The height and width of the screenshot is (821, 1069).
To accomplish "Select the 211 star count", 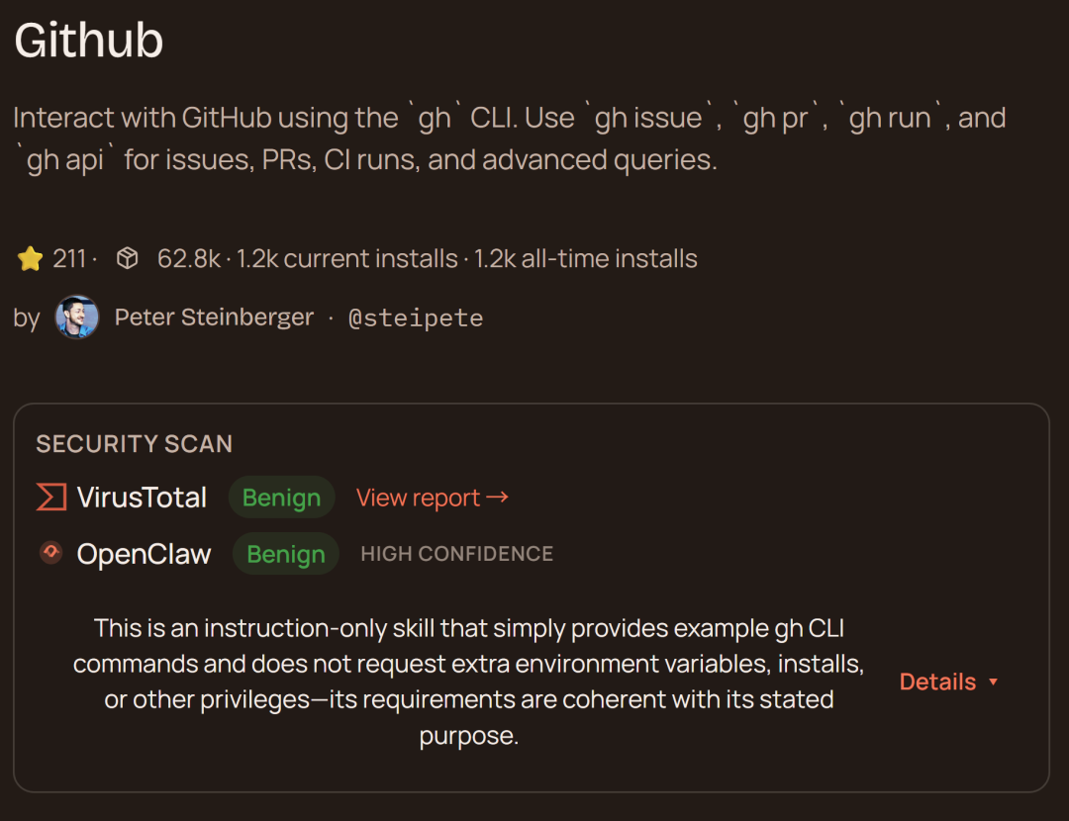I will [69, 259].
